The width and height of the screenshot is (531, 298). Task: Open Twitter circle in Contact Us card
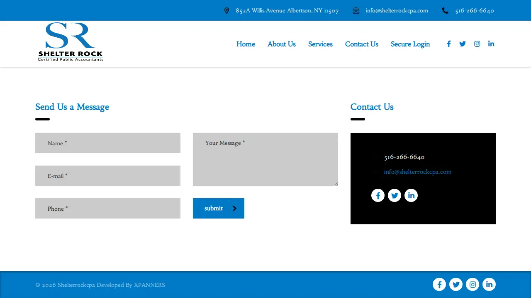(x=395, y=195)
